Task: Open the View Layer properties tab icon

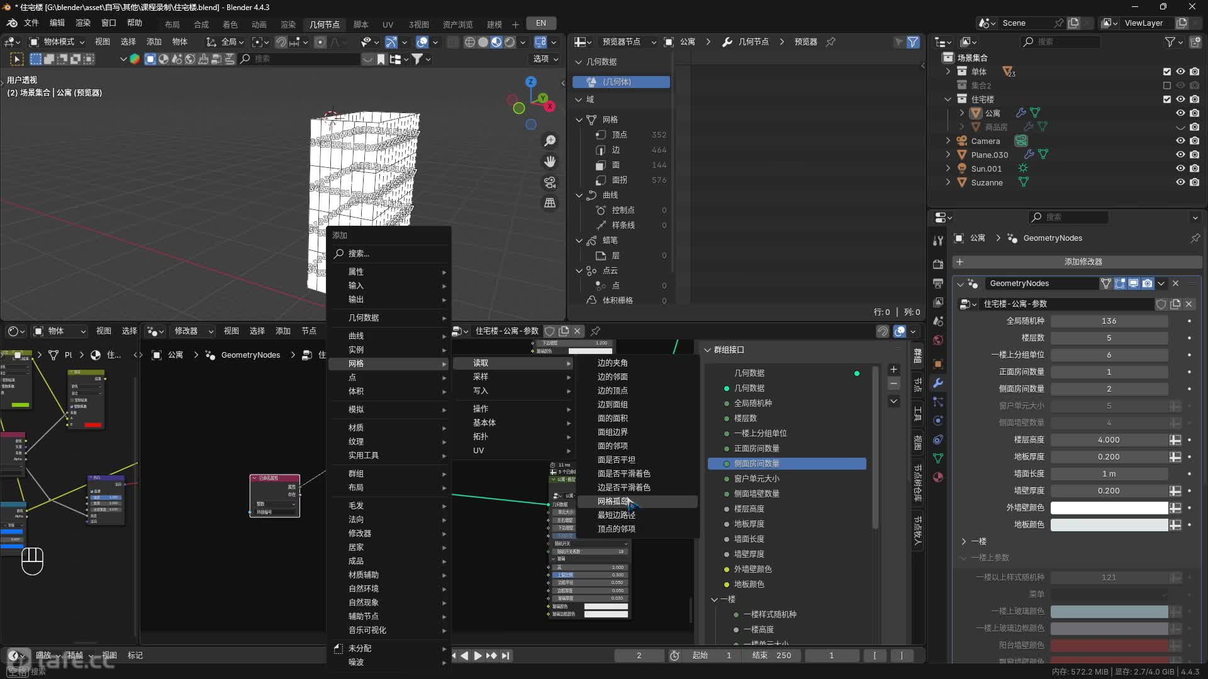Action: [938, 302]
